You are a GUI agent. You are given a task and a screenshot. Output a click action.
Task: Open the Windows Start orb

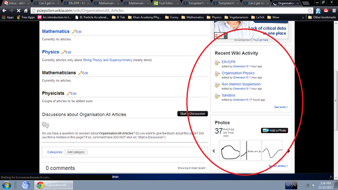pyautogui.click(x=6, y=185)
